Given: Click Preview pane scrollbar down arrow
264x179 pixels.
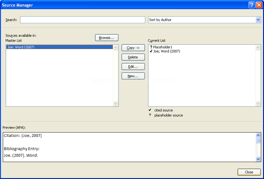Looking at the screenshot, I should (258, 159).
